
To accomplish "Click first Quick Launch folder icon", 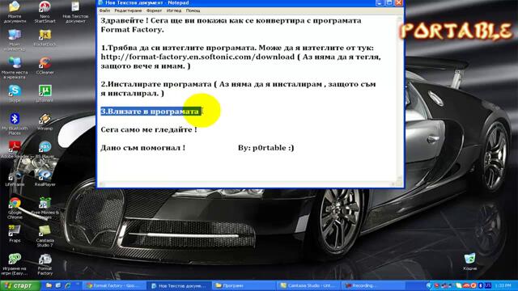I will 49,285.
